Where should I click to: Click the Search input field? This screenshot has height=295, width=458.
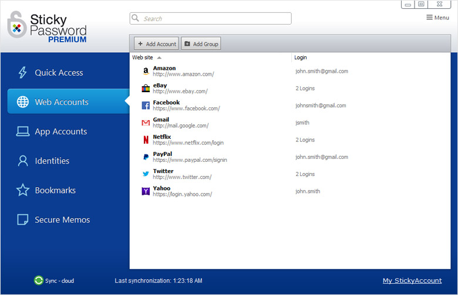211,18
